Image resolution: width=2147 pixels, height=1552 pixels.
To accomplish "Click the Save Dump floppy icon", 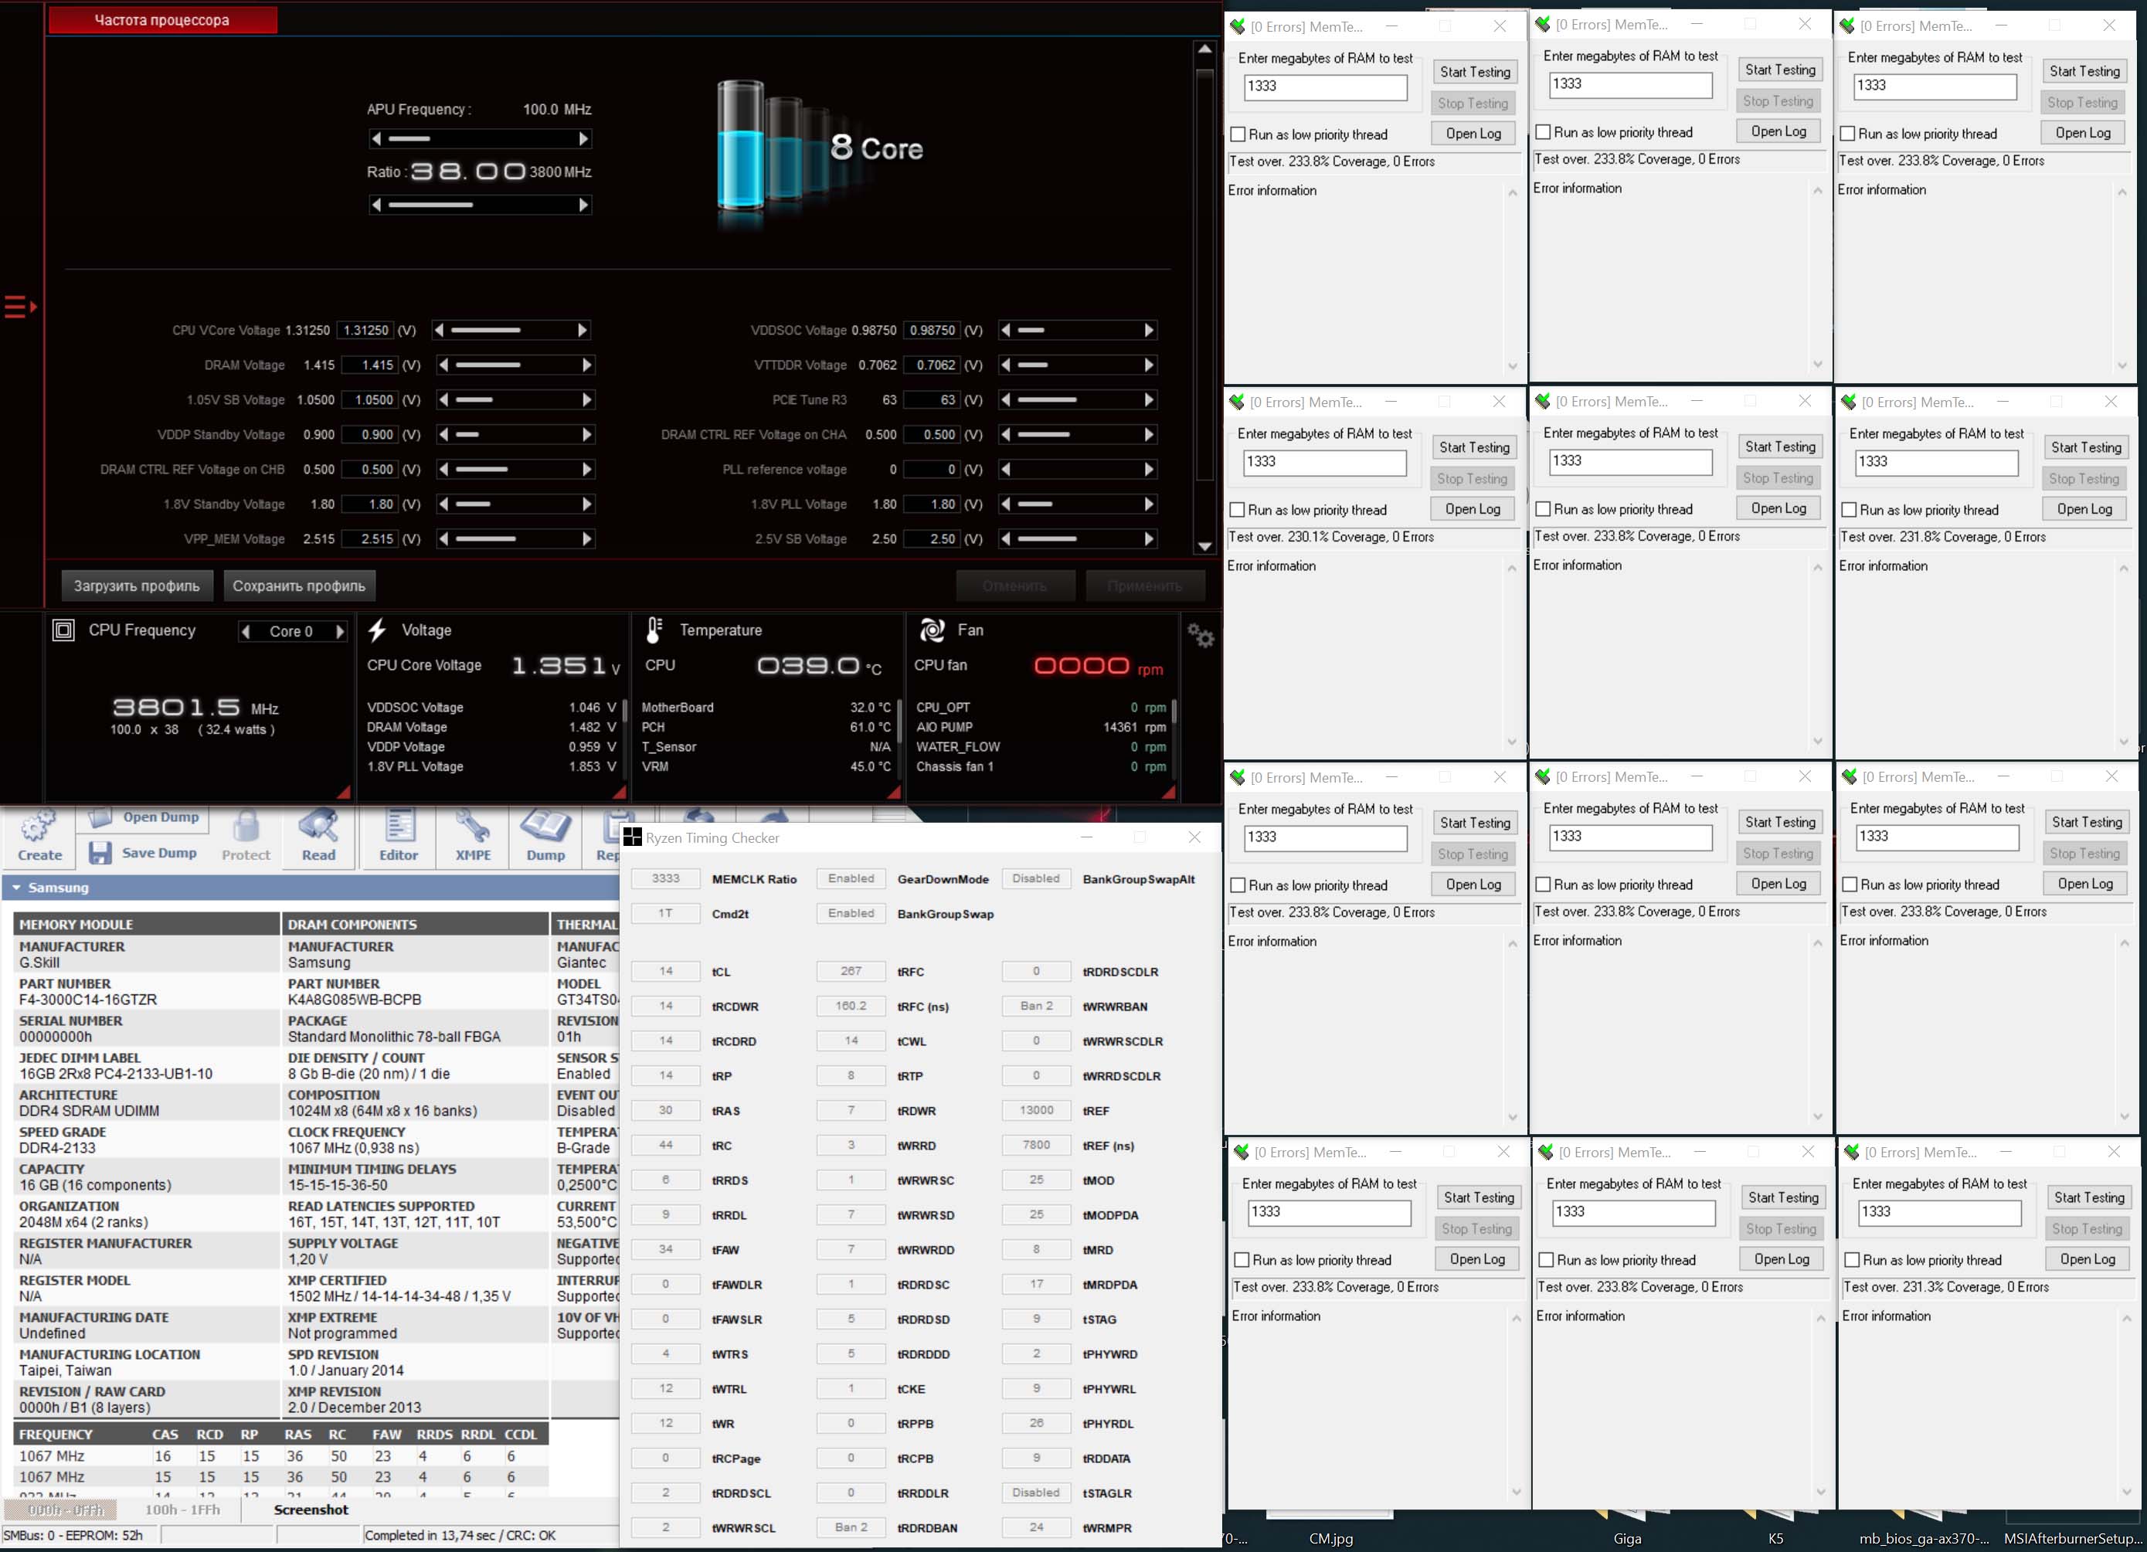I will [100, 853].
